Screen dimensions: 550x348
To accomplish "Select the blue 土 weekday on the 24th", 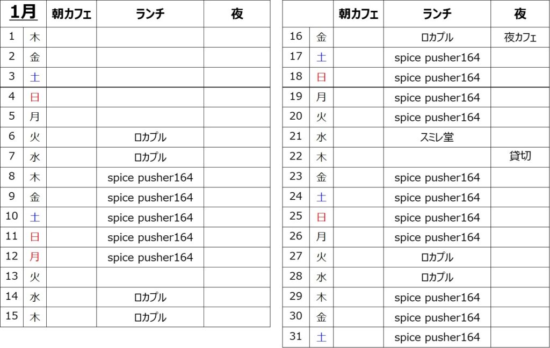I will coord(321,197).
